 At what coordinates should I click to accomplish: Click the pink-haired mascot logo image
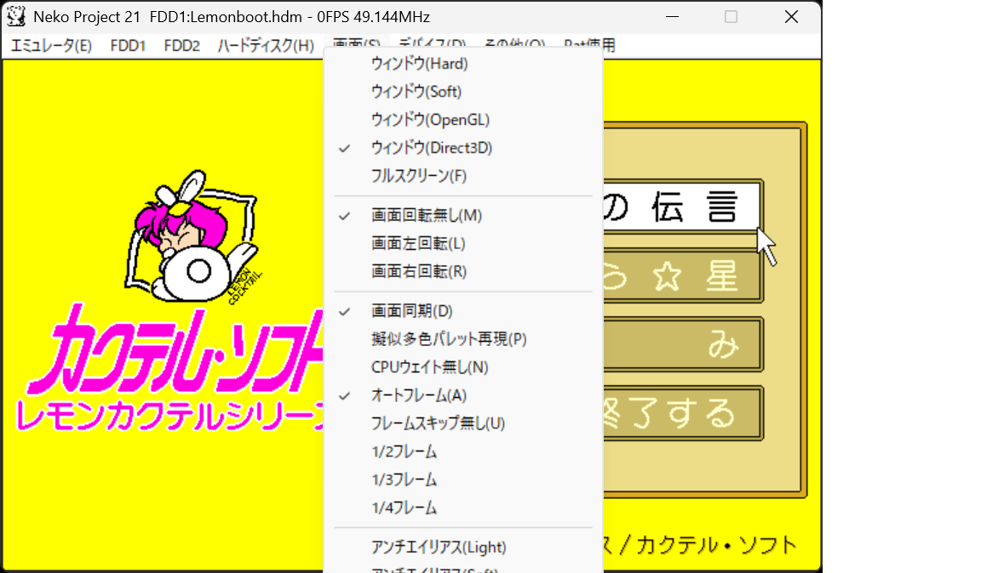click(196, 238)
